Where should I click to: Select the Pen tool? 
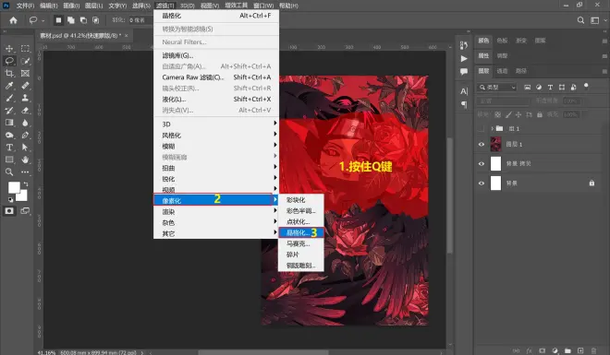(x=25, y=136)
